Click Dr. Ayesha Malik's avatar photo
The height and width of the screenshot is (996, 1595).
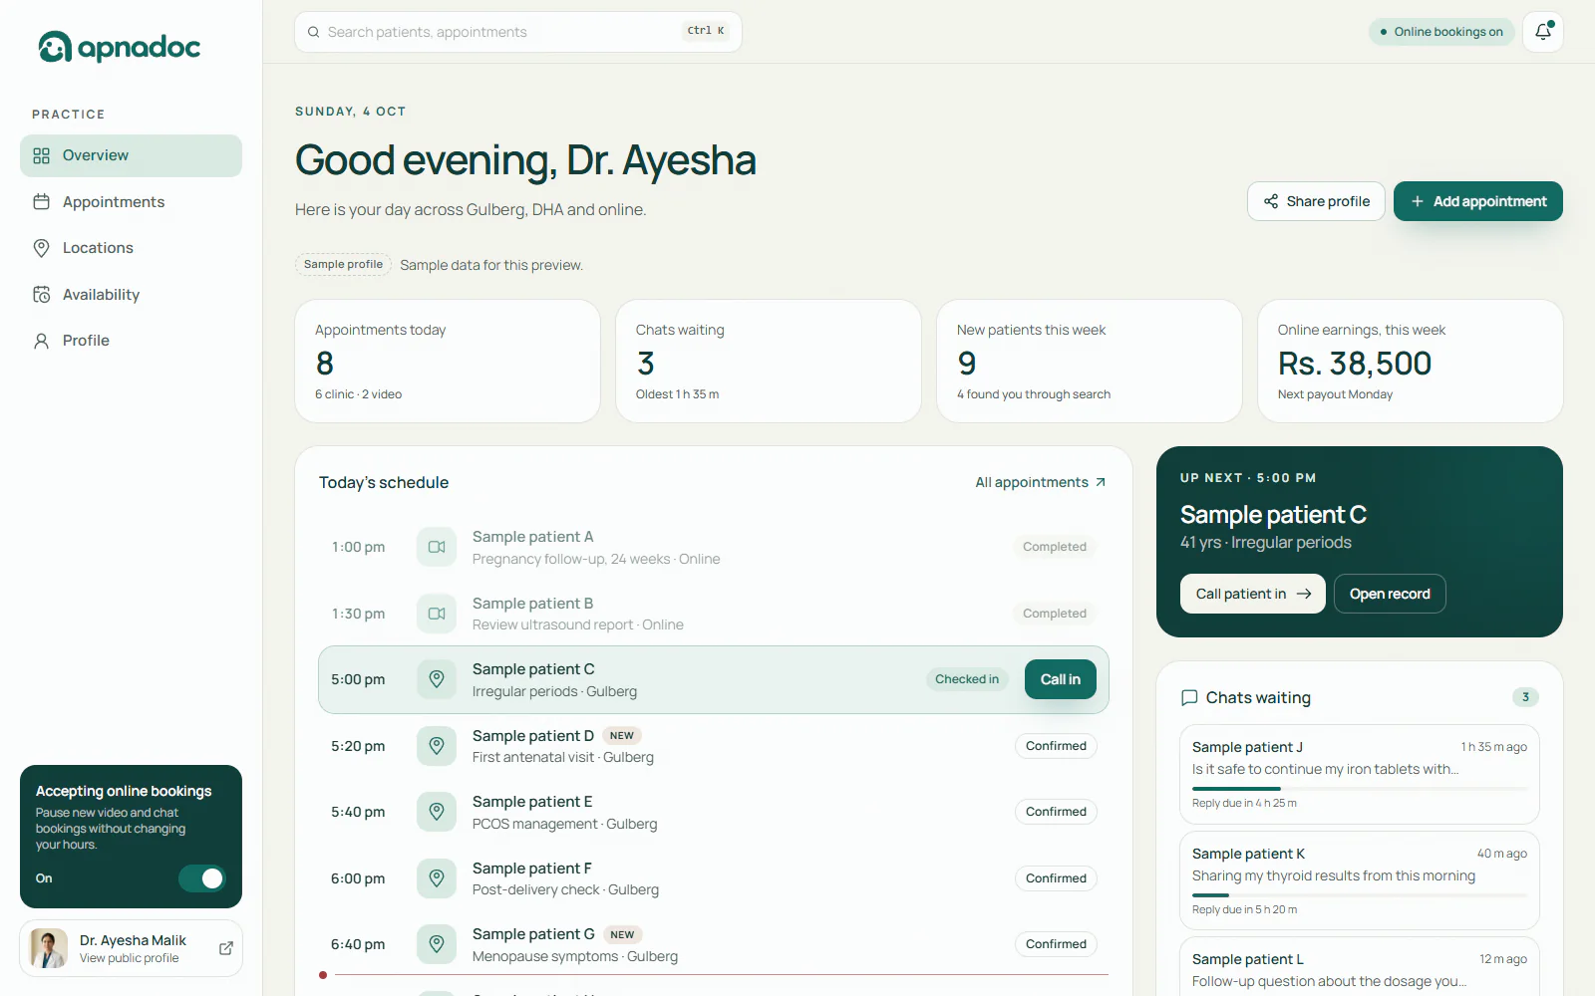click(49, 948)
